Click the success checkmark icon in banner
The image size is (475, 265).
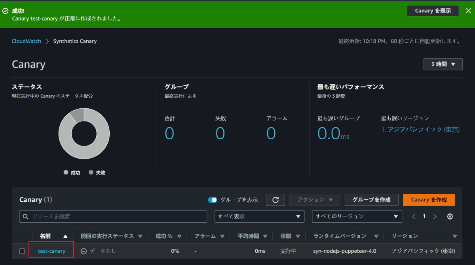(5, 11)
